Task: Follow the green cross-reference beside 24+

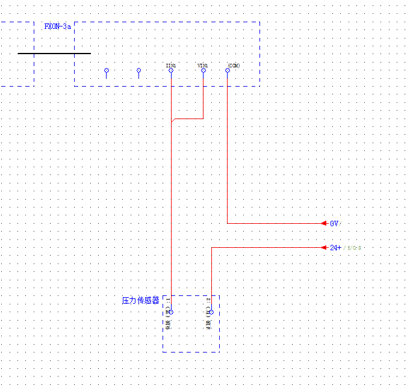Action: click(353, 248)
